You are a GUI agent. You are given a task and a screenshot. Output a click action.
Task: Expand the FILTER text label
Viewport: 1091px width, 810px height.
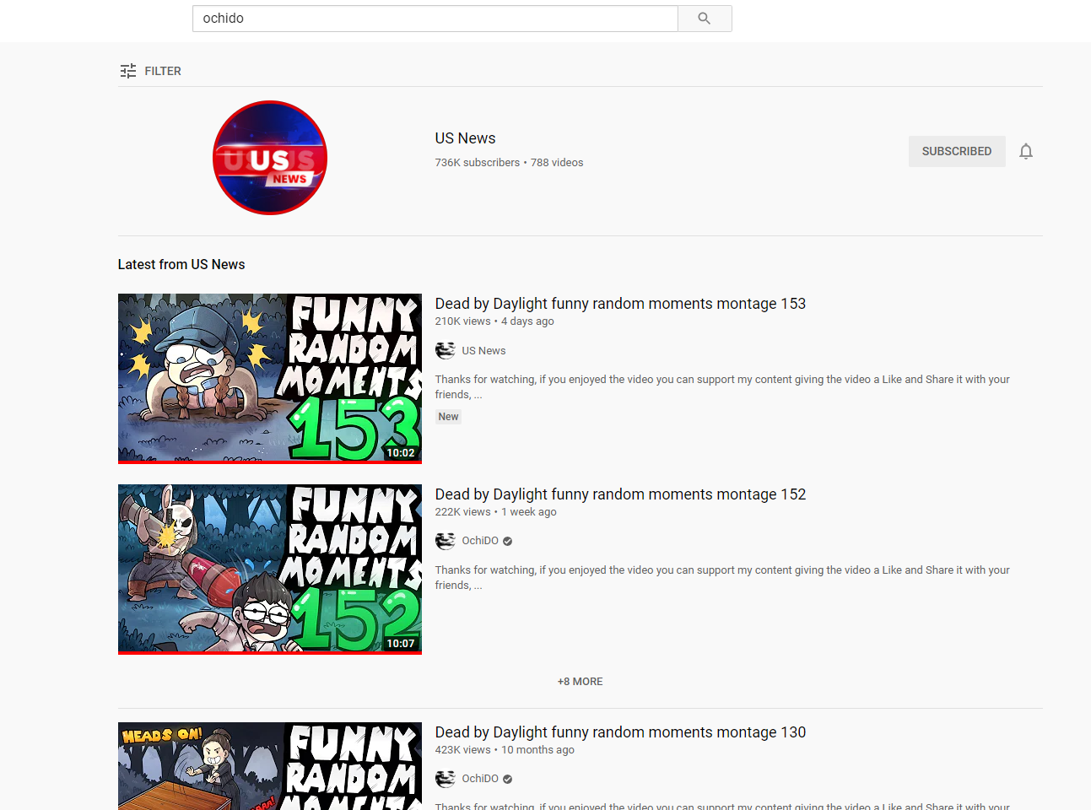163,71
